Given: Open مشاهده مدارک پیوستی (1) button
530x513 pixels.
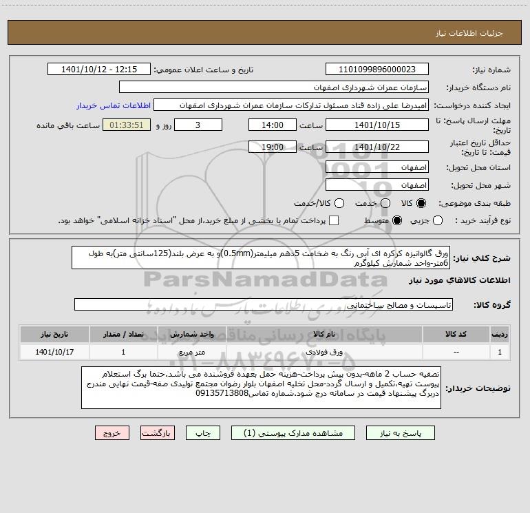Looking at the screenshot, I should coord(293,433).
